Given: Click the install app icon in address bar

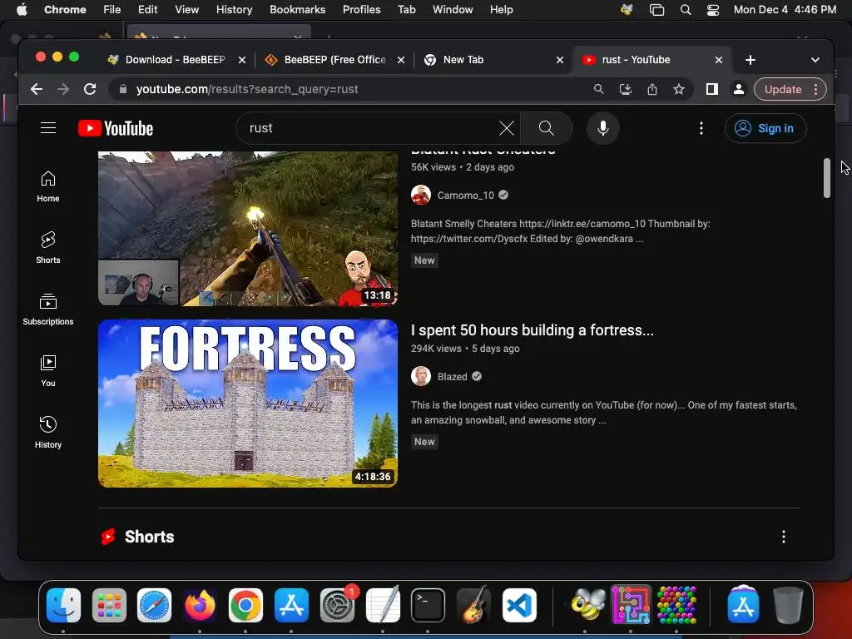Looking at the screenshot, I should coord(626,89).
